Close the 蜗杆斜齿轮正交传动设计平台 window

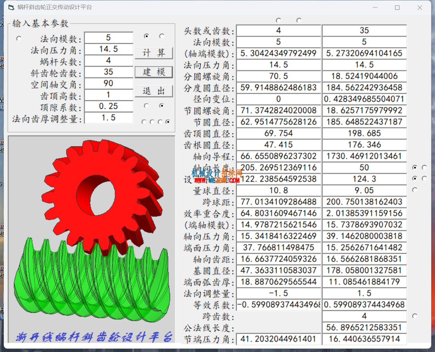(420, 8)
